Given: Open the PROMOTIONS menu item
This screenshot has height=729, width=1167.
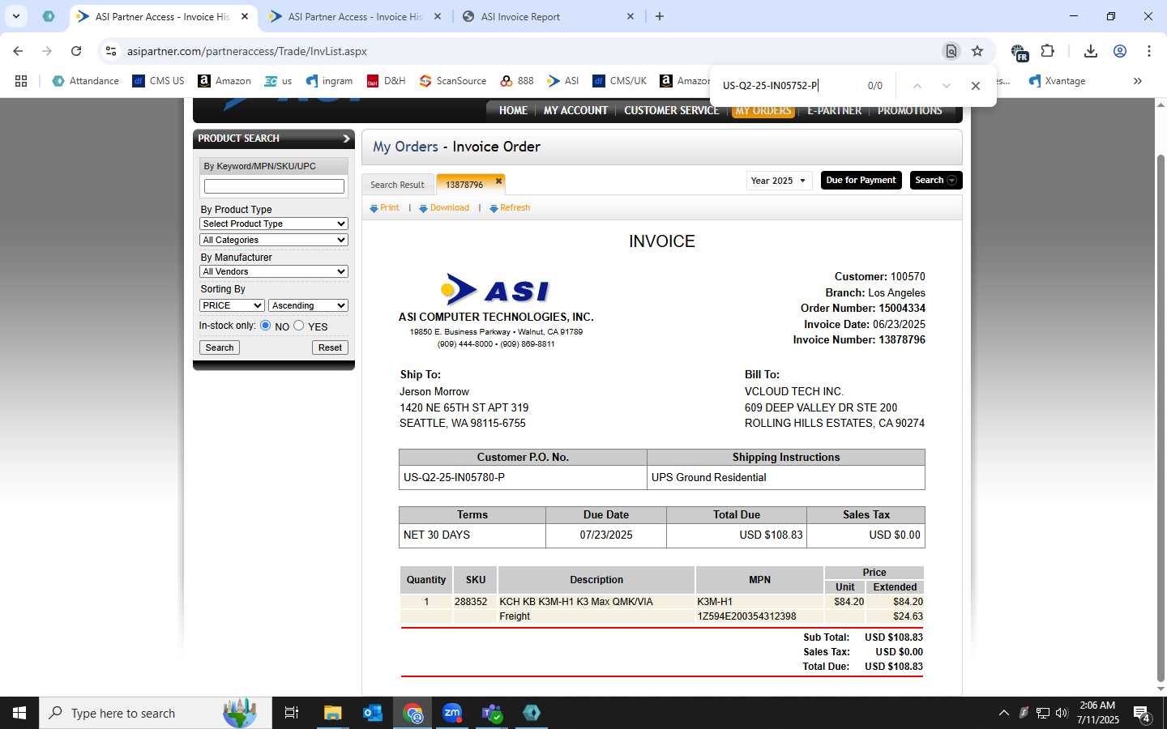Looking at the screenshot, I should (909, 110).
